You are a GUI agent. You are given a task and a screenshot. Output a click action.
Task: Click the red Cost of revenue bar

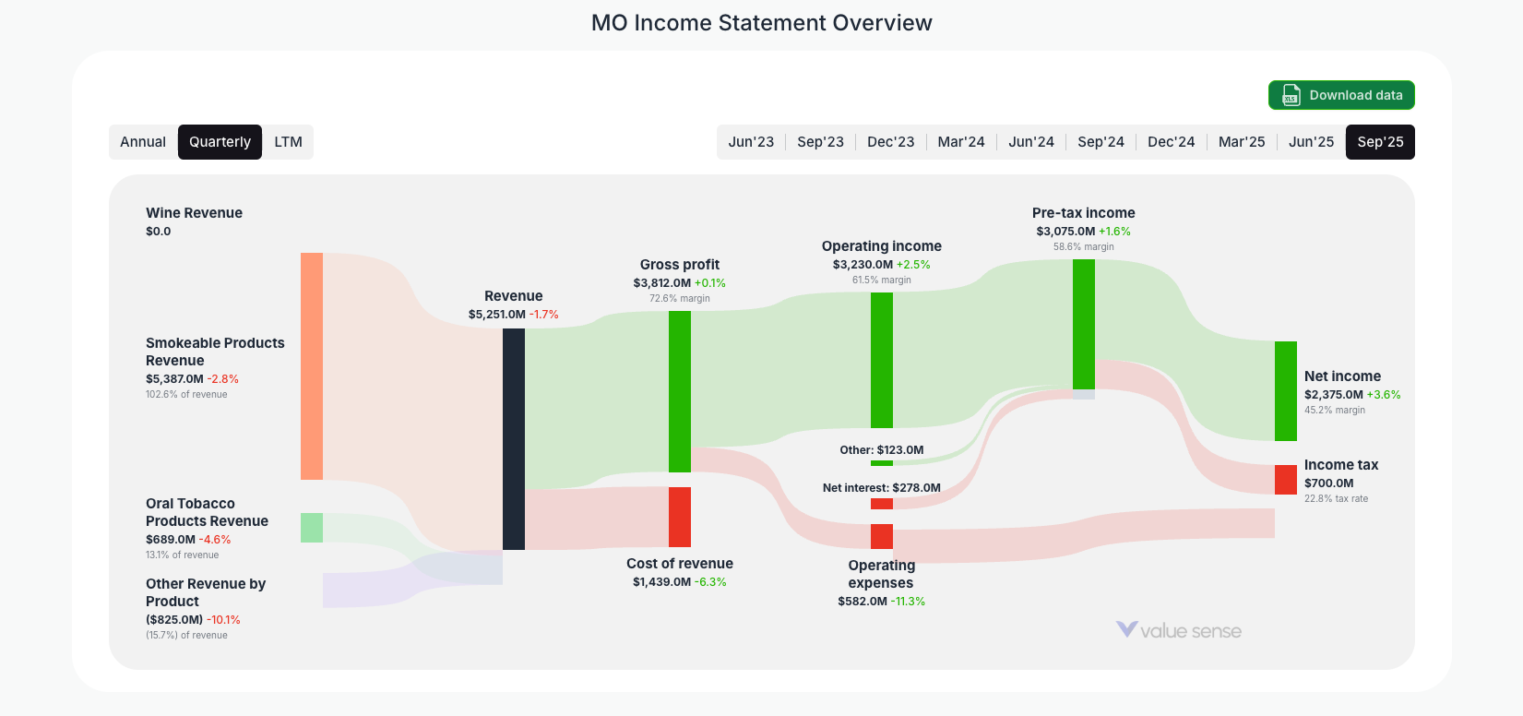(x=680, y=517)
